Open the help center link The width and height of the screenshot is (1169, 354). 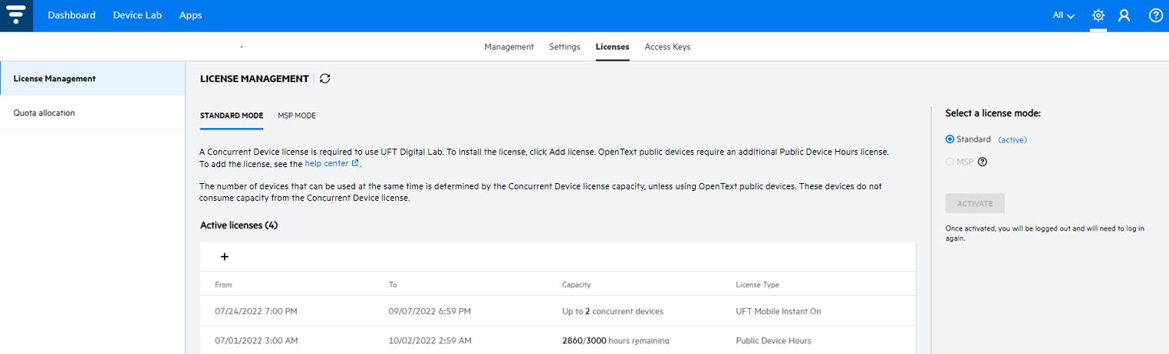(327, 163)
